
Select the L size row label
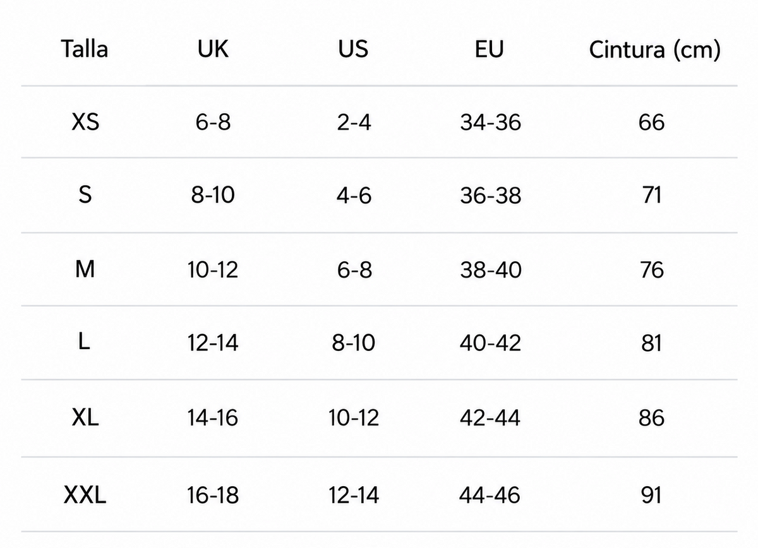pos(85,343)
